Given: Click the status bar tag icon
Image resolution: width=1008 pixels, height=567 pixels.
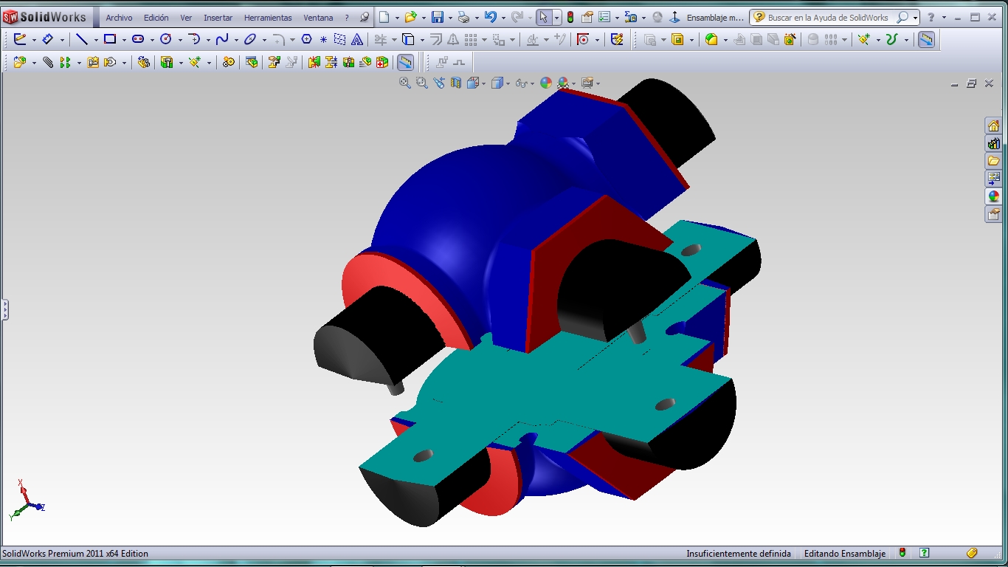Looking at the screenshot, I should (x=973, y=553).
